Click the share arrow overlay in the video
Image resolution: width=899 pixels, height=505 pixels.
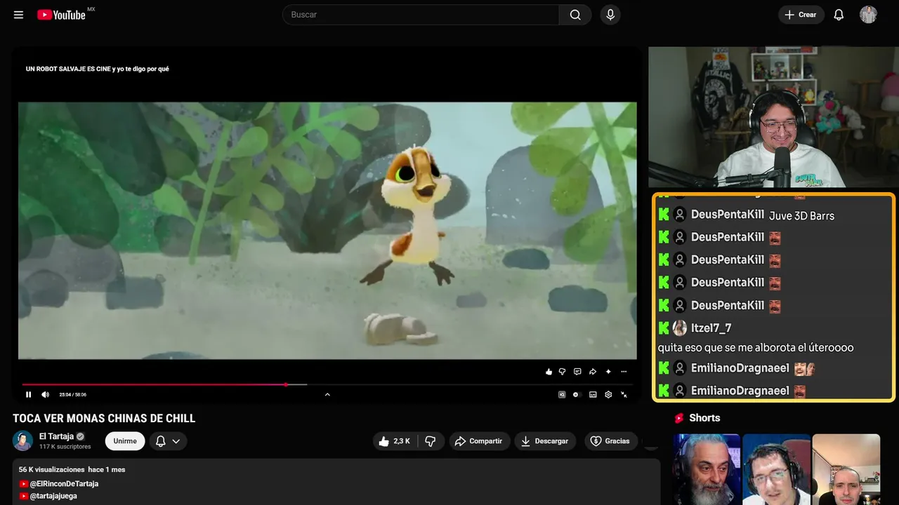tap(593, 372)
